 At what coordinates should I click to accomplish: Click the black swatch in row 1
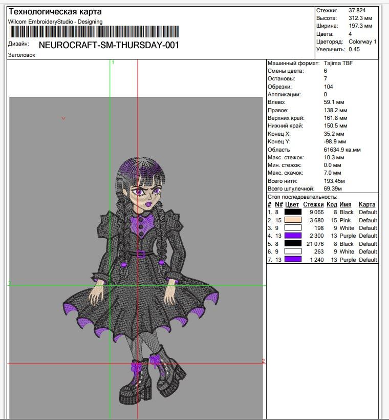click(x=293, y=212)
